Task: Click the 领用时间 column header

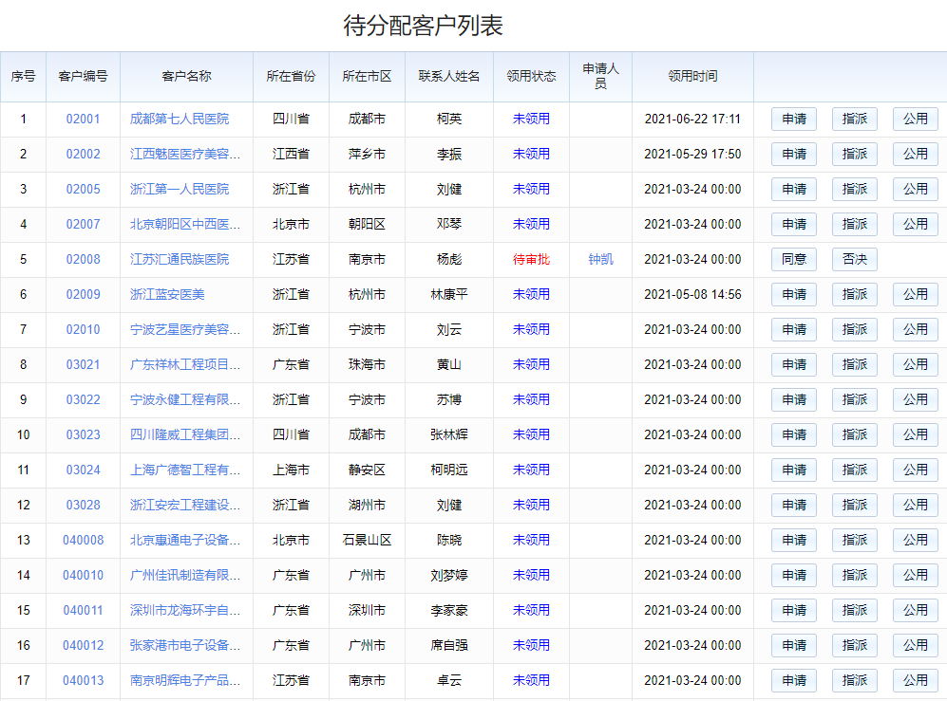Action: tap(692, 77)
